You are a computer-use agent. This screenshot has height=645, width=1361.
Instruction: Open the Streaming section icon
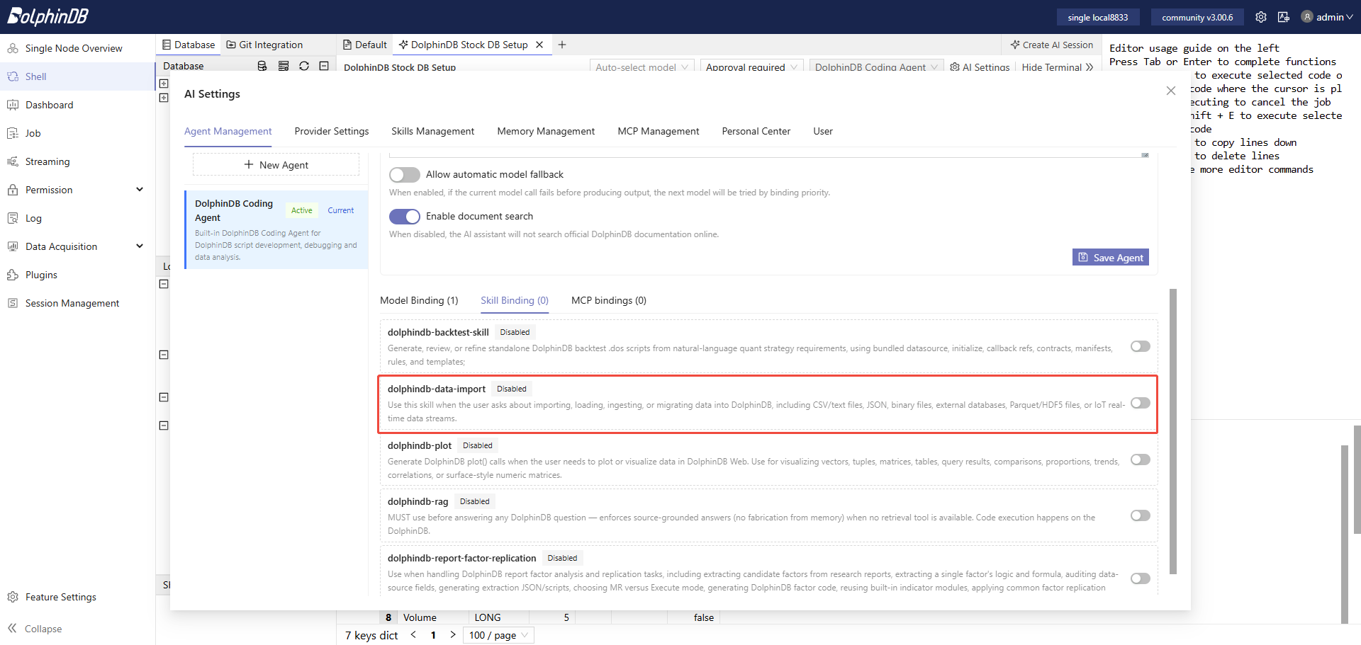[13, 161]
